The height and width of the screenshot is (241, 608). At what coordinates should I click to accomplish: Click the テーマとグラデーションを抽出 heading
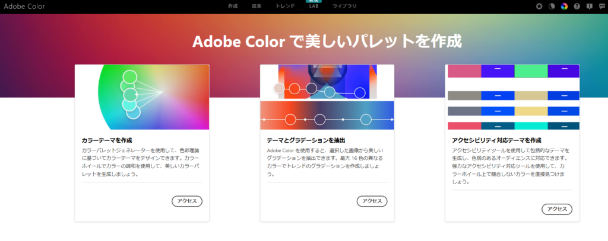306,140
